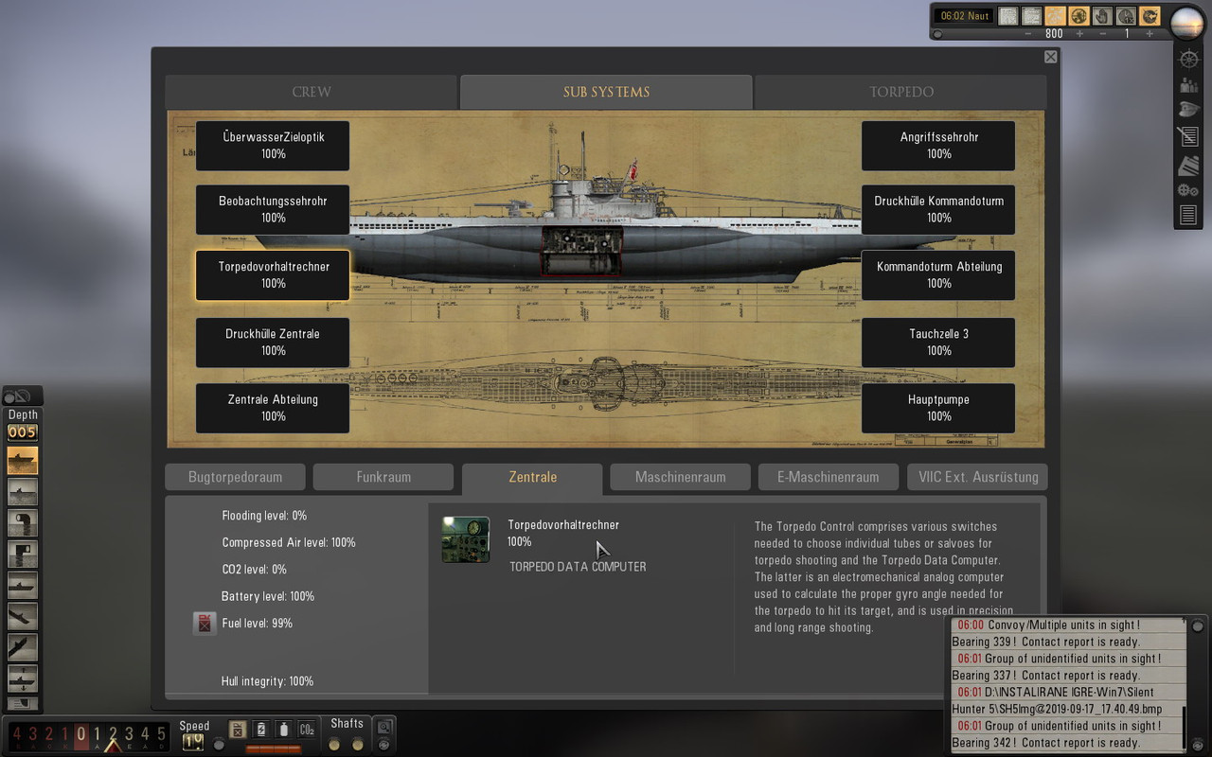The width and height of the screenshot is (1212, 757).
Task: Increase the 800 value with plus
Action: [1079, 34]
